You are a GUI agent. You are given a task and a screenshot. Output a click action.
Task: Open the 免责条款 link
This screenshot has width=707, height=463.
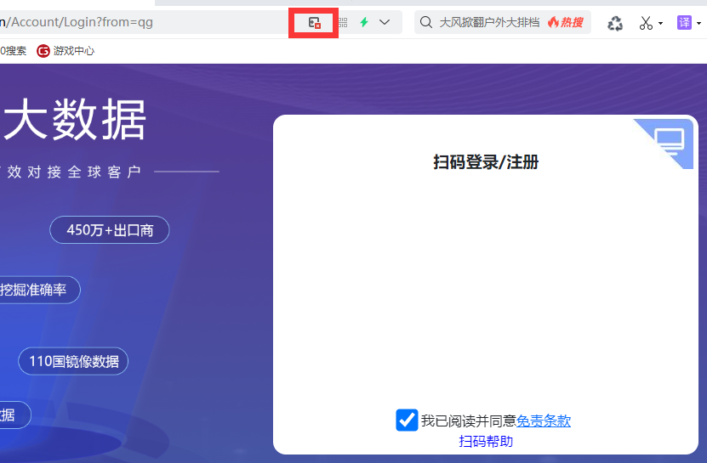pos(544,421)
